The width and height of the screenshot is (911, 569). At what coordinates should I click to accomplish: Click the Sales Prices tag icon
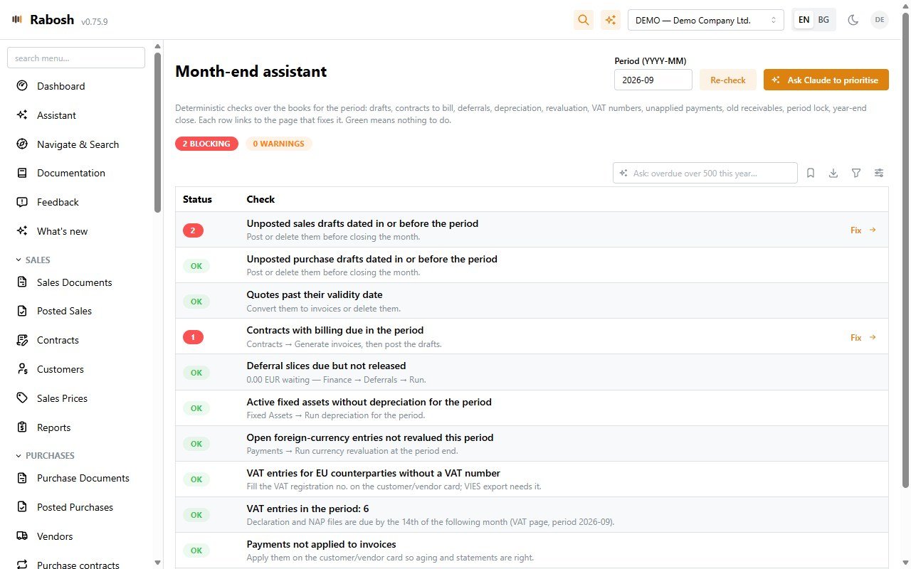pyautogui.click(x=22, y=398)
